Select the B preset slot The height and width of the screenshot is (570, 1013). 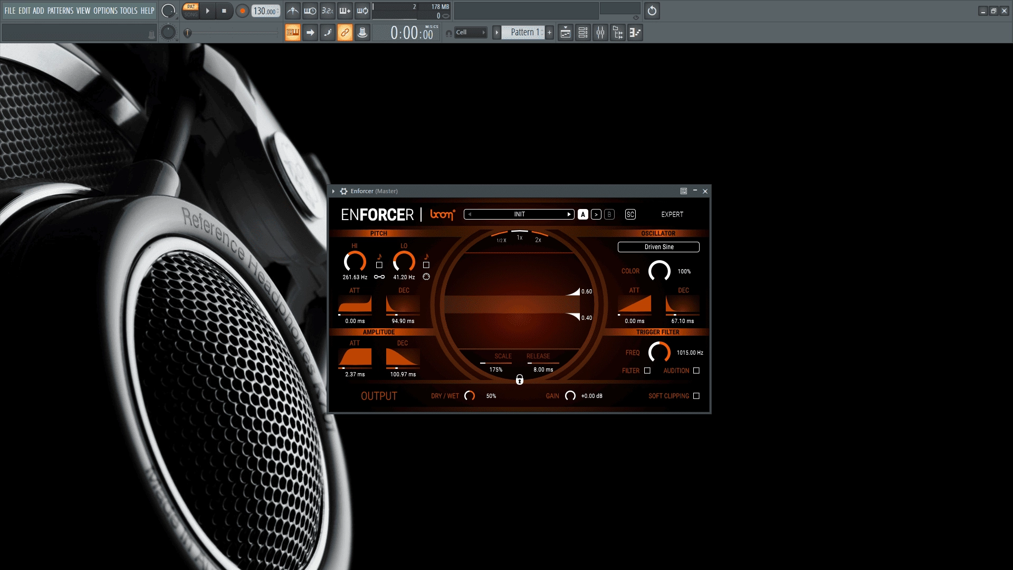click(609, 214)
